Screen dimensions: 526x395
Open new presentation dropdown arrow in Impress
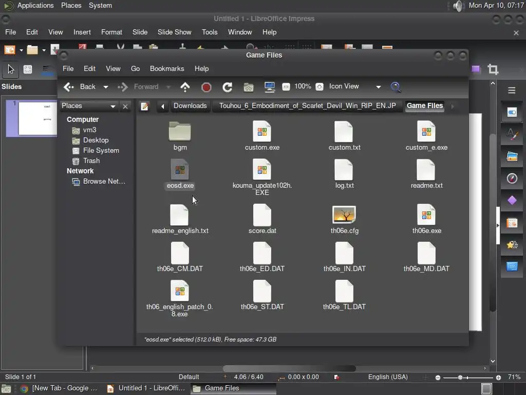tap(21, 50)
